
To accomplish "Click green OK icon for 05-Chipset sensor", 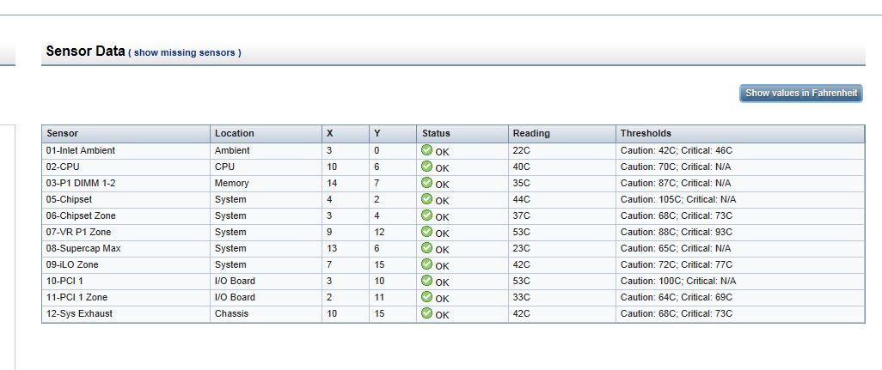I will point(426,199).
